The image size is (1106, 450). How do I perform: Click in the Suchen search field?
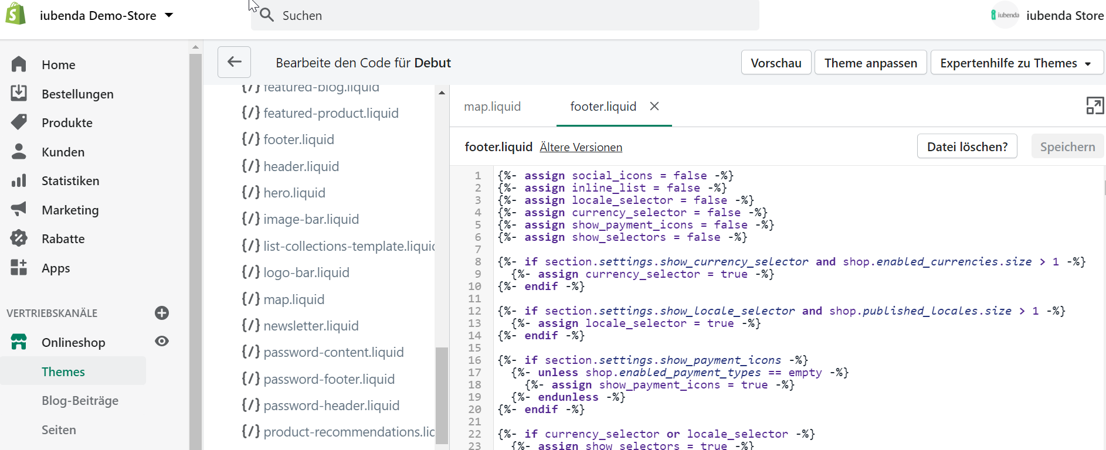coord(504,16)
